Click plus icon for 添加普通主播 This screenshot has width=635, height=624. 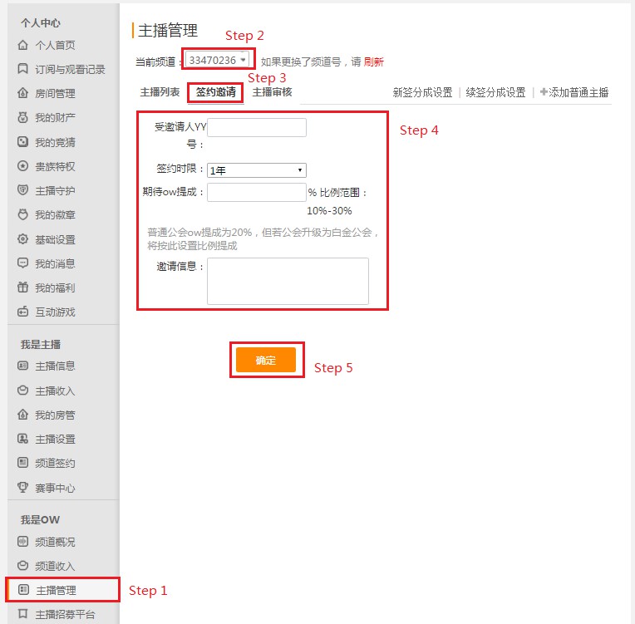pos(544,92)
